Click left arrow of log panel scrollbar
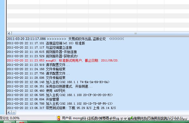Screen dimensions: 189x123 [x=9, y=112]
